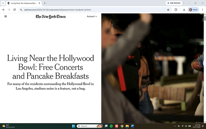Open Google Chrome from the taskbar
Viewport: 206px width, 129px height.
[122, 126]
